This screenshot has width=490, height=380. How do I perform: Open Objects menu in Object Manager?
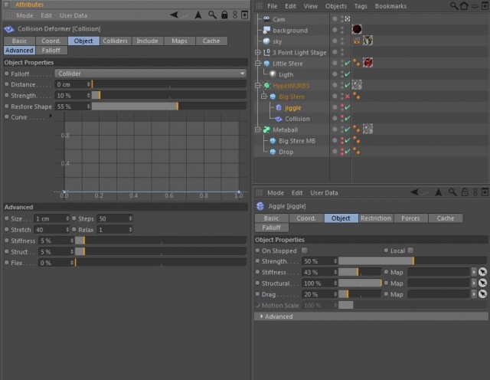pos(336,6)
